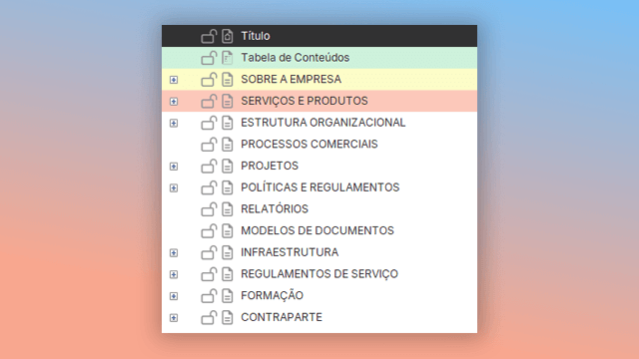Expand the FORMAÇÃO node
The height and width of the screenshot is (359, 639).
click(x=174, y=296)
